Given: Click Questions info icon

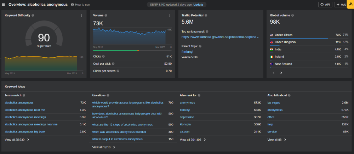Looking at the screenshot, I should pyautogui.click(x=108, y=95).
